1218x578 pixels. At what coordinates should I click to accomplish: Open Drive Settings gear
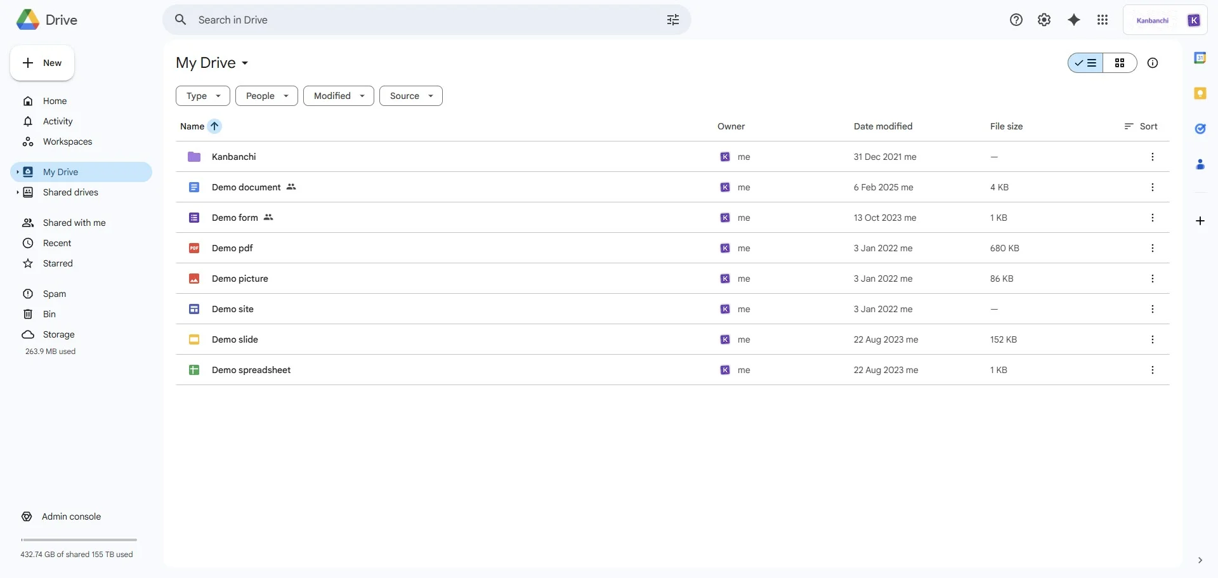(x=1044, y=20)
